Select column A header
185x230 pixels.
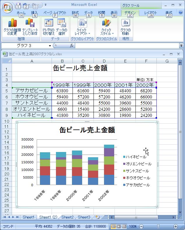click(32, 61)
